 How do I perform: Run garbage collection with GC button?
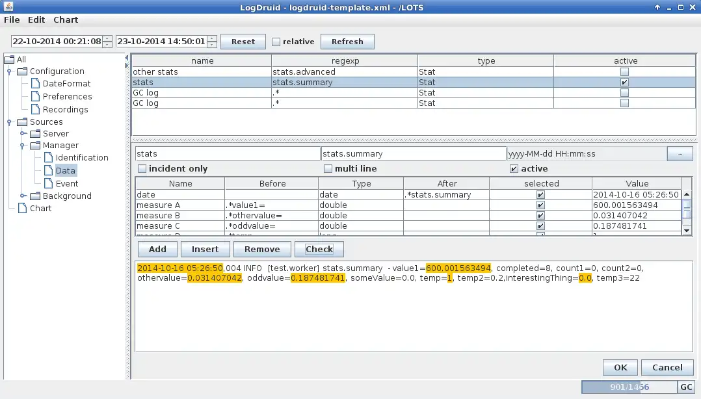point(686,387)
